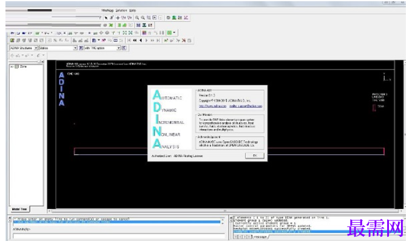The image size is (415, 247).
Task: Click OK in the About ADINA dialog
Action: click(x=255, y=156)
